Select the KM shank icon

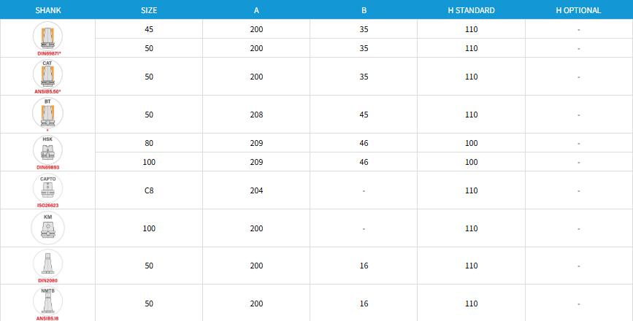click(x=47, y=228)
